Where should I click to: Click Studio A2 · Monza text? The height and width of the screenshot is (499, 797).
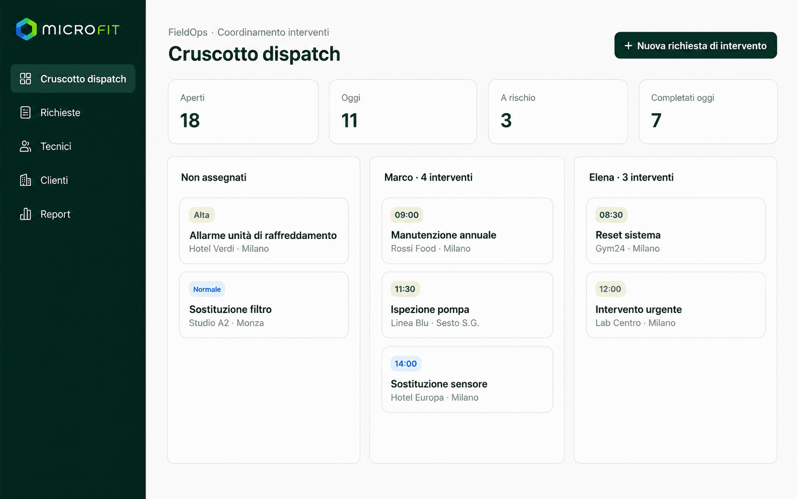click(226, 323)
